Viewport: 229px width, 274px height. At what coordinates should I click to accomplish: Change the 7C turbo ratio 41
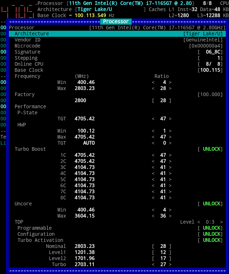(162, 191)
